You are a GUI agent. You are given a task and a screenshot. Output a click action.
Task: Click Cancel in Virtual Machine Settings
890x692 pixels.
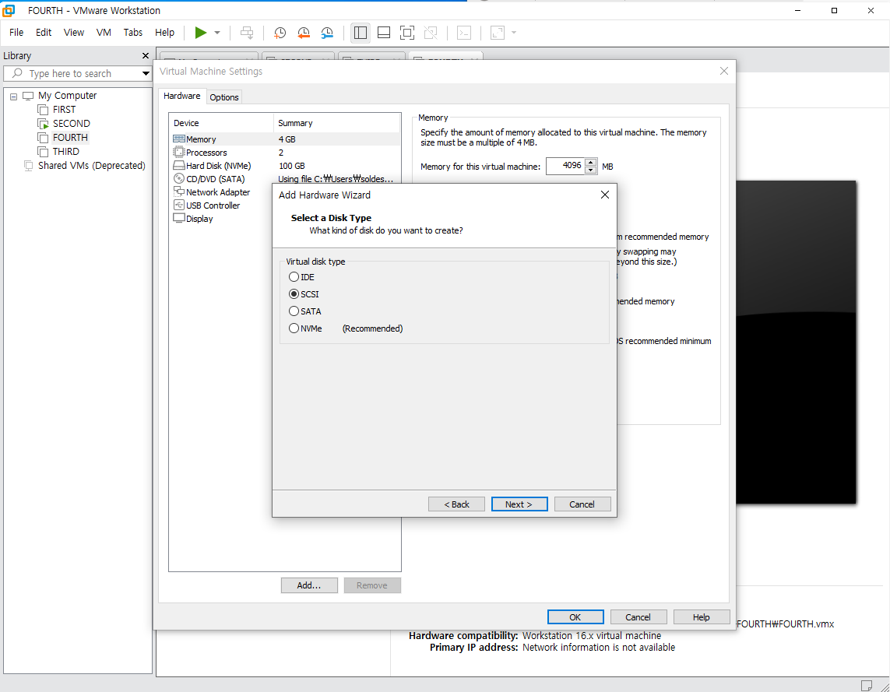tap(638, 617)
